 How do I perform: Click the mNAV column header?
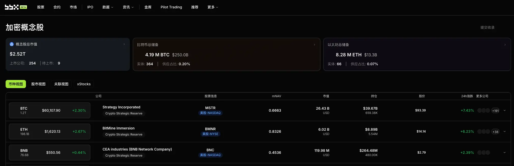pos(277,96)
